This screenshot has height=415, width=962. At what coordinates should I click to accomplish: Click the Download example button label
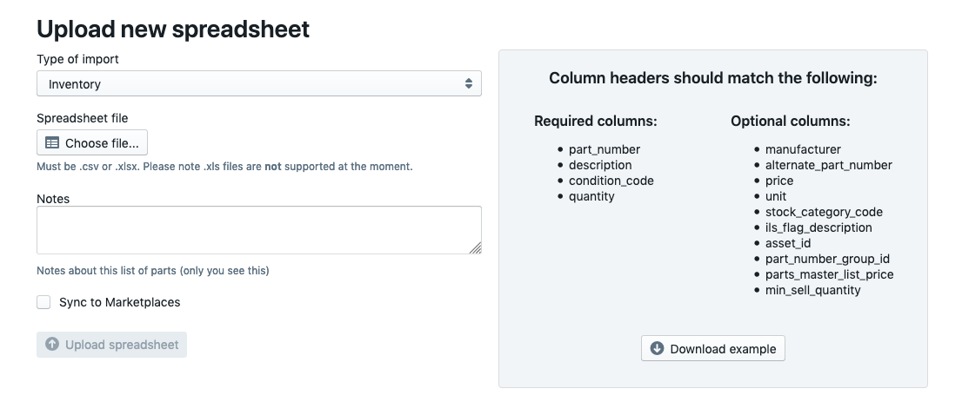723,348
